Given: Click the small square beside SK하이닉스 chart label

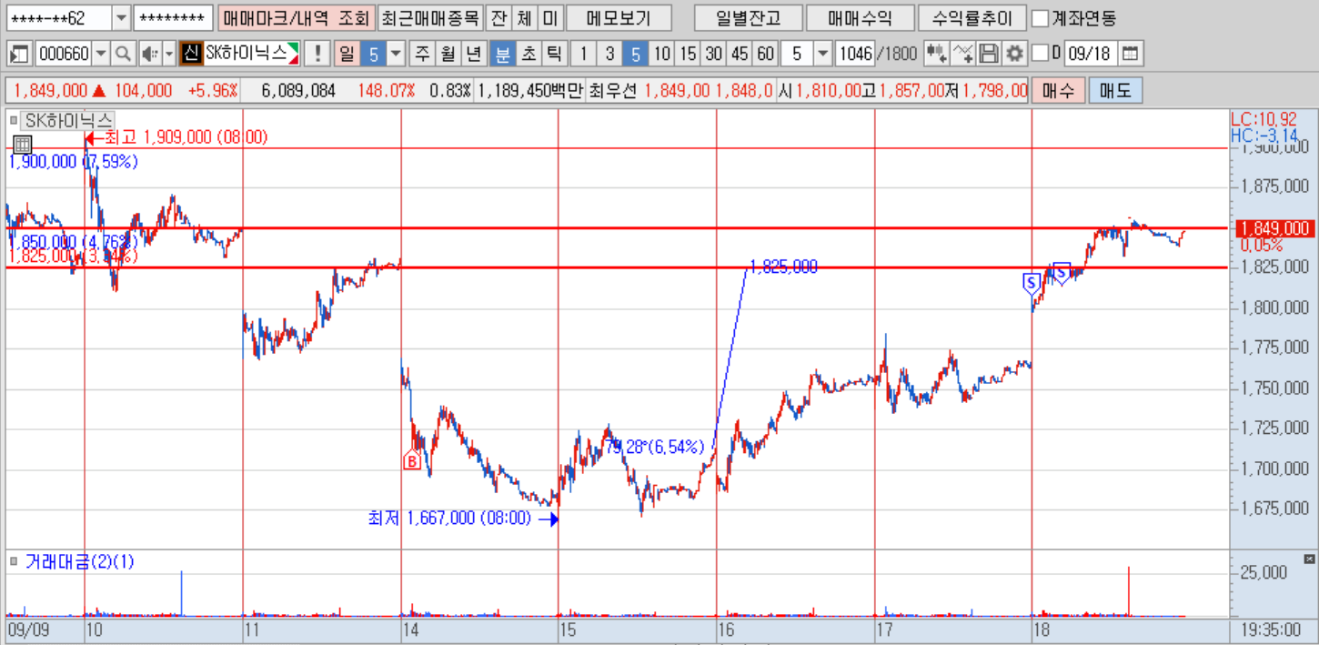Looking at the screenshot, I should 13,119.
